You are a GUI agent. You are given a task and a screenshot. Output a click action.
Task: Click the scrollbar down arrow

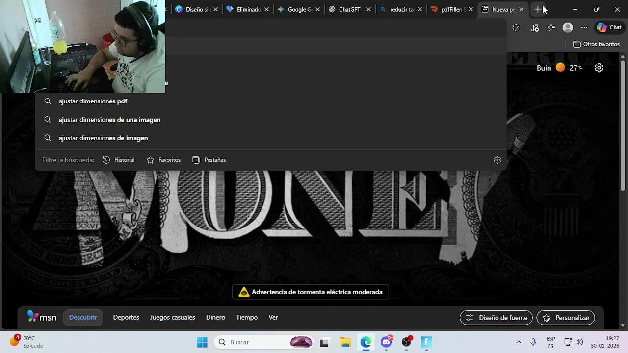(623, 325)
